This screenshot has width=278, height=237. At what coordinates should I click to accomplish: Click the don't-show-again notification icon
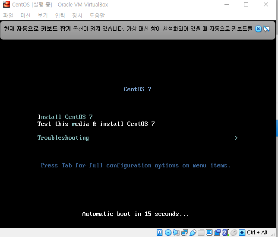(x=266, y=29)
